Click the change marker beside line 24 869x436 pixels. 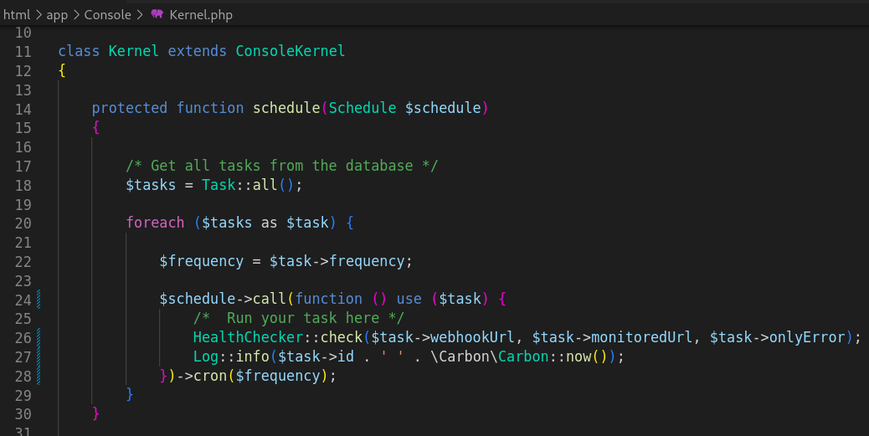39,299
